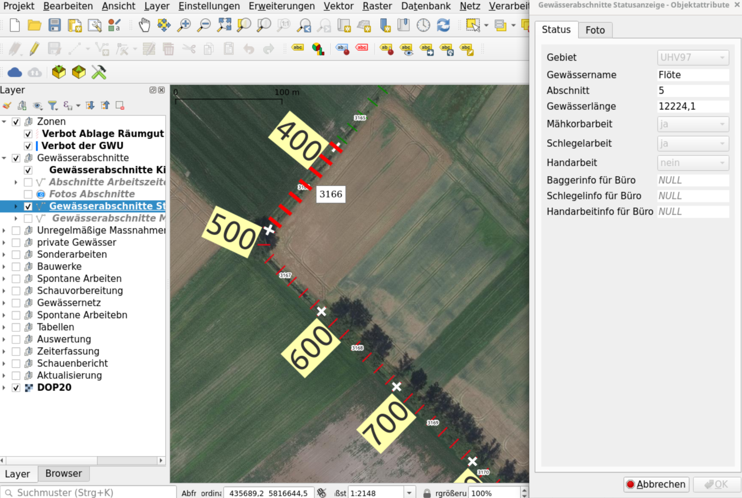
Task: Collapse the Zonen group
Action: click(4, 122)
